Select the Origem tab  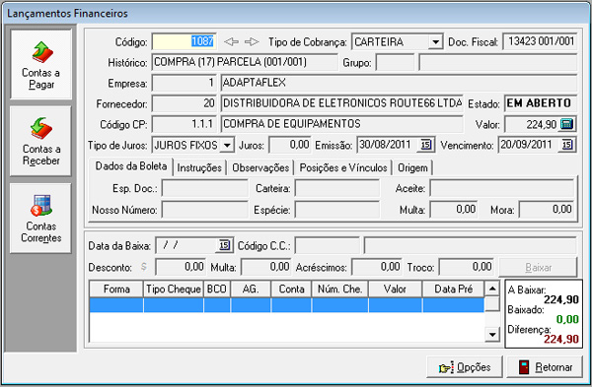click(412, 167)
